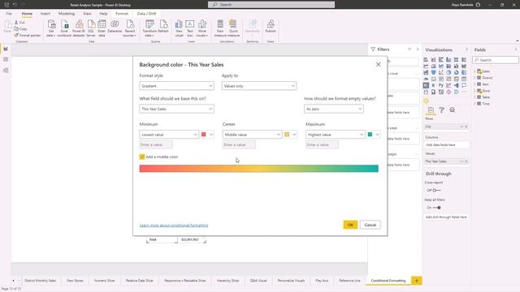Image resolution: width=520 pixels, height=292 pixels.
Task: Remove City field from Rows
Action: click(x=466, y=127)
